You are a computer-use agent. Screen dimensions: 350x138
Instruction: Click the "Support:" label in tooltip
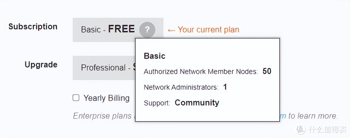coord(157,103)
